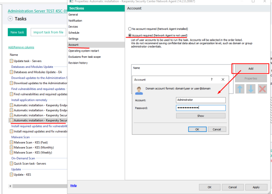Open the Devices section
This screenshot has height=194, width=272.
[73, 27]
